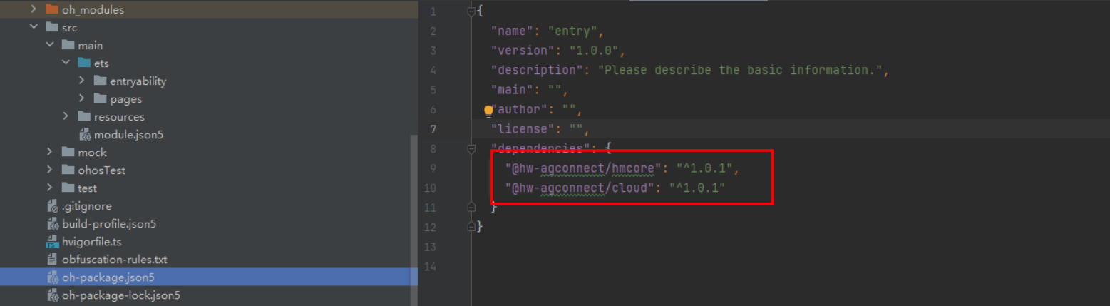Click the pages folder icon
This screenshot has height=306, width=1110.
click(x=100, y=98)
